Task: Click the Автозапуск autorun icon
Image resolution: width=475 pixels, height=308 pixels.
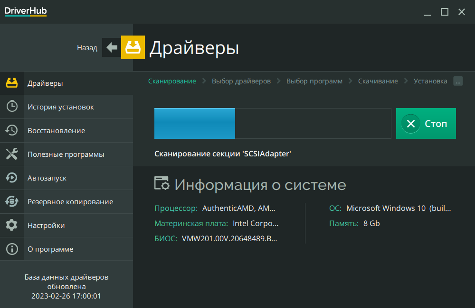Action: 12,178
